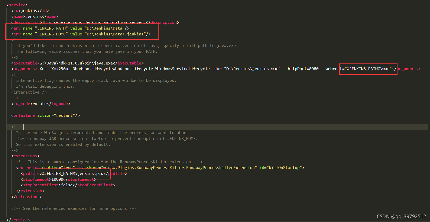Click the id="killOnStartup" attribute
Viewport: 430px width, 222px height.
(281, 168)
